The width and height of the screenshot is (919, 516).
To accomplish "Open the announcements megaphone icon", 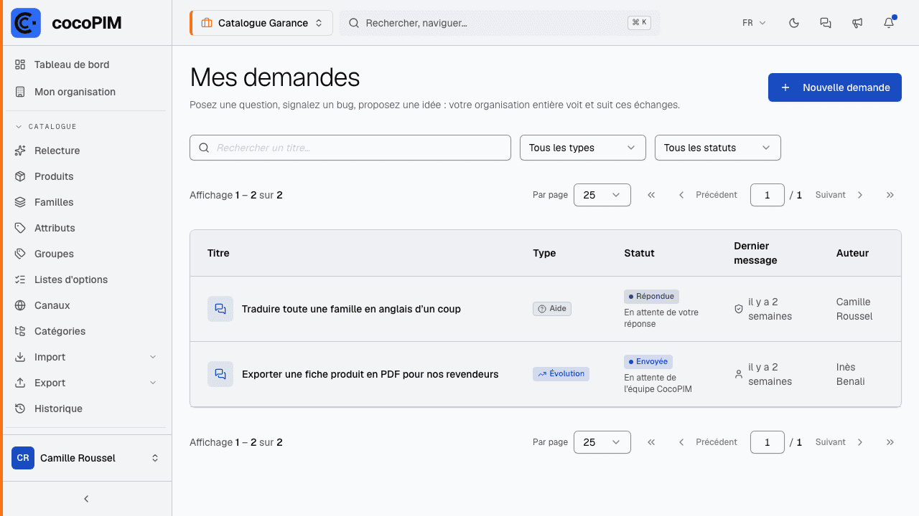I will [857, 23].
